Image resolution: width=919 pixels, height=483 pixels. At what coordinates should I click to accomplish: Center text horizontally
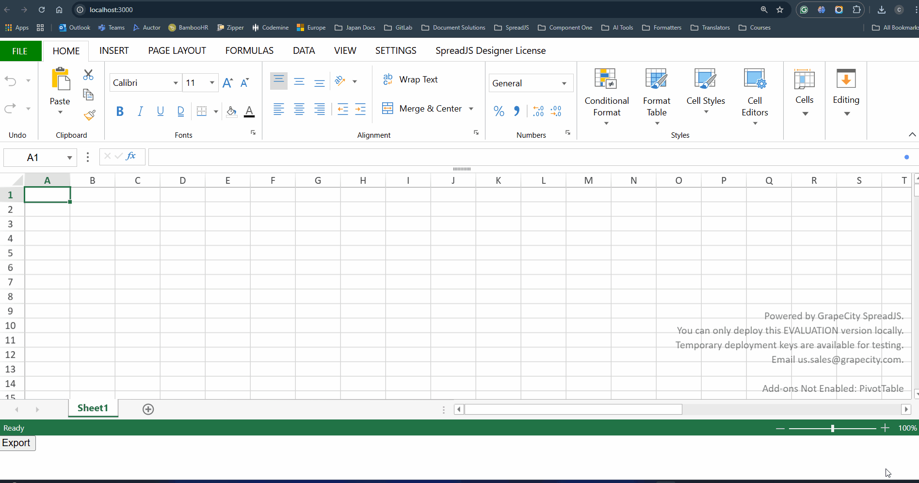click(299, 110)
